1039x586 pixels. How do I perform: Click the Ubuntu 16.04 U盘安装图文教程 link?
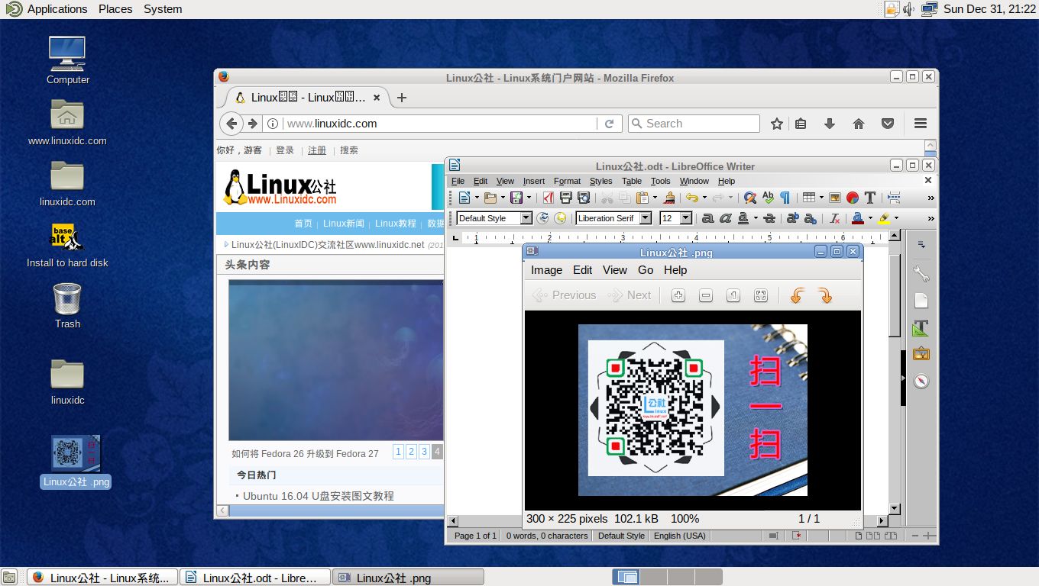[x=319, y=496]
